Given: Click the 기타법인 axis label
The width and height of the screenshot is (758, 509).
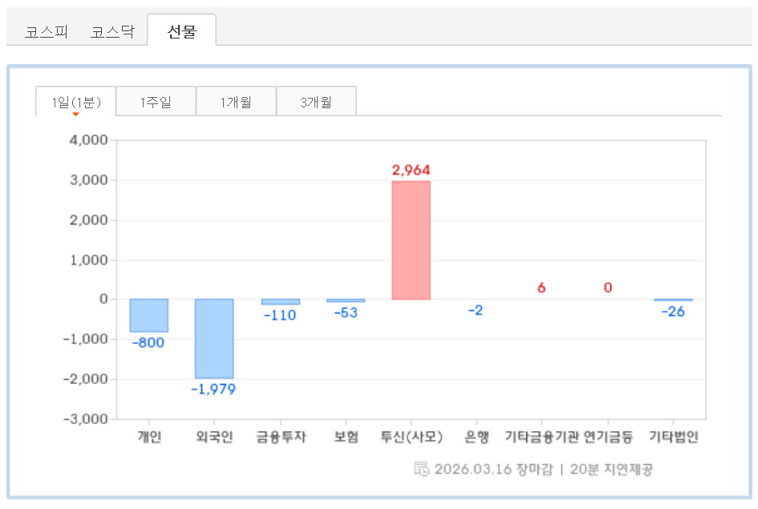Looking at the screenshot, I should (x=674, y=437).
